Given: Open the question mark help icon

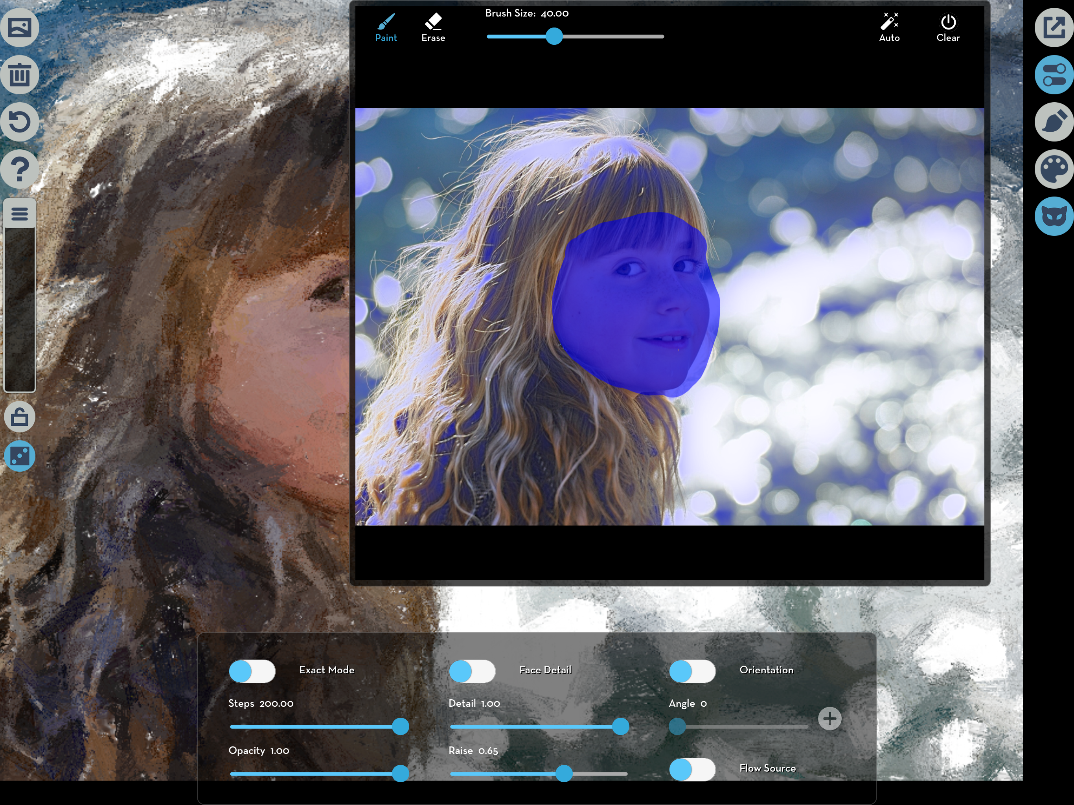Looking at the screenshot, I should coord(19,169).
